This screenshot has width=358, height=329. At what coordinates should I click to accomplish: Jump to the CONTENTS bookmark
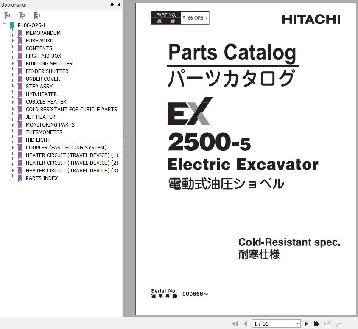click(39, 48)
